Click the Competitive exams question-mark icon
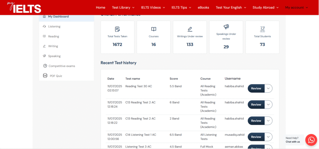This screenshot has height=149, width=319. [45, 66]
